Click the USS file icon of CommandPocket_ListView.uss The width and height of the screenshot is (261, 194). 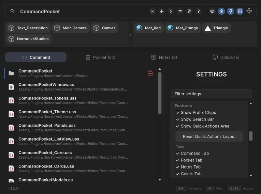pyautogui.click(x=11, y=141)
